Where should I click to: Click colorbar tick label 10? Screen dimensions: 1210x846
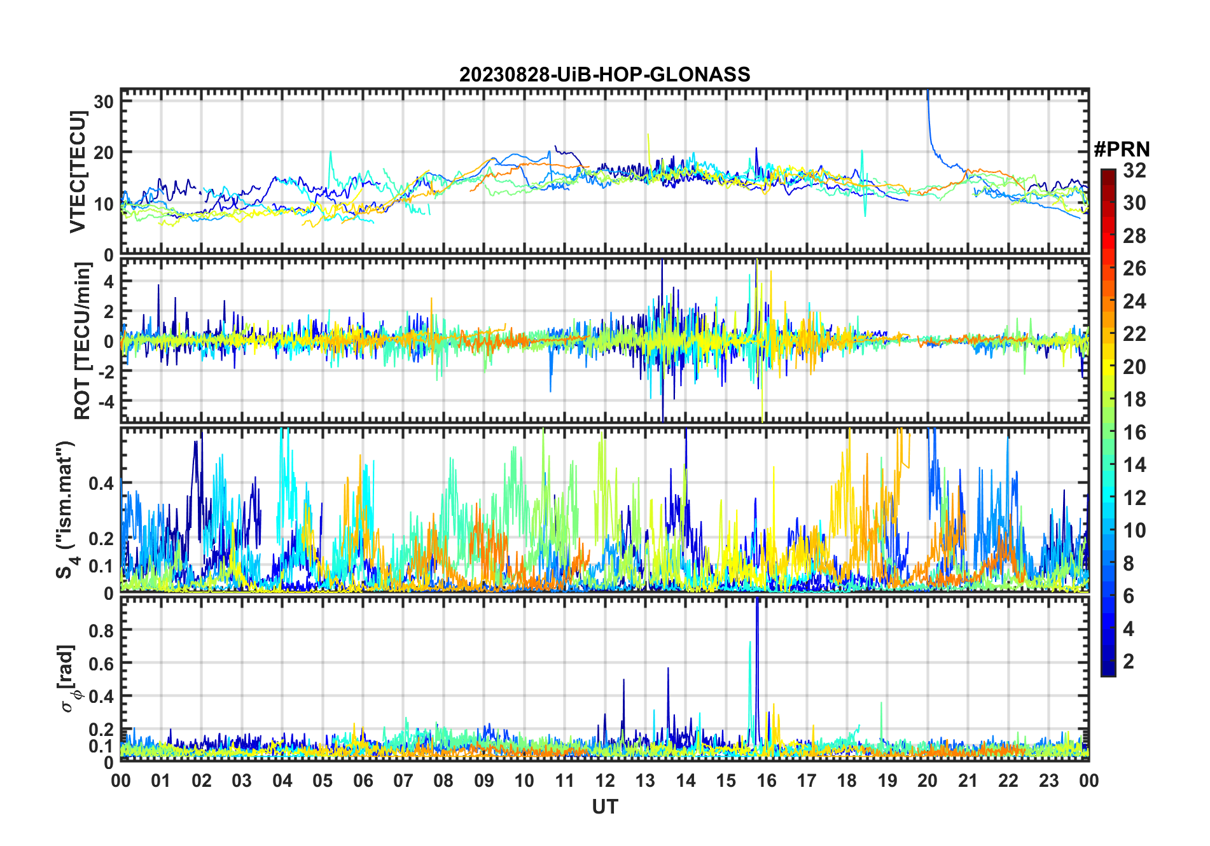[1134, 530]
